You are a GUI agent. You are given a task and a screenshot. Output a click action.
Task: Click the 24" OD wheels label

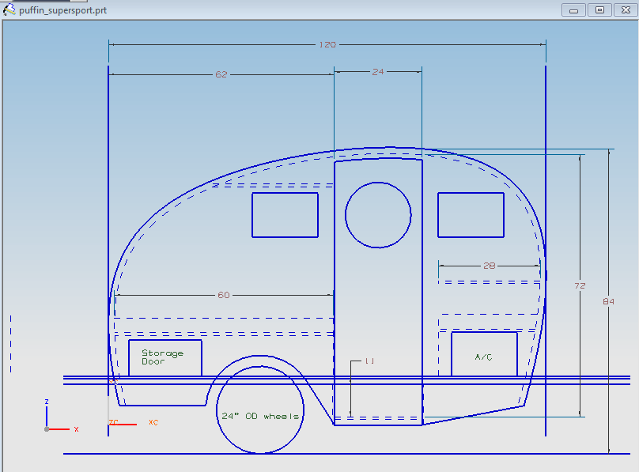click(x=260, y=416)
